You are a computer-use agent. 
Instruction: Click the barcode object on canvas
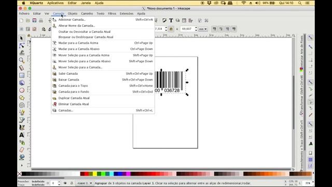(169, 82)
